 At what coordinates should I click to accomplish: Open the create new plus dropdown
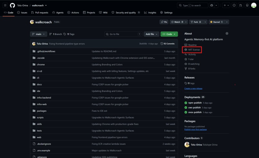tap(226, 5)
